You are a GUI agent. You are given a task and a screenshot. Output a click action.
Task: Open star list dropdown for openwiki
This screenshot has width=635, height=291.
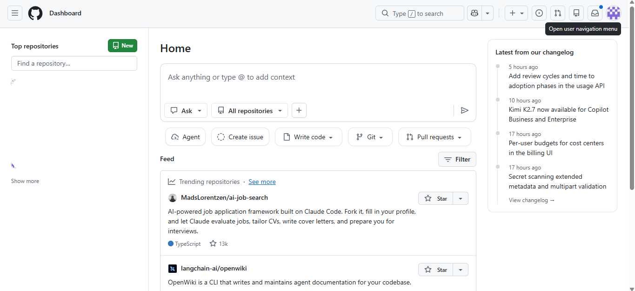(461, 270)
